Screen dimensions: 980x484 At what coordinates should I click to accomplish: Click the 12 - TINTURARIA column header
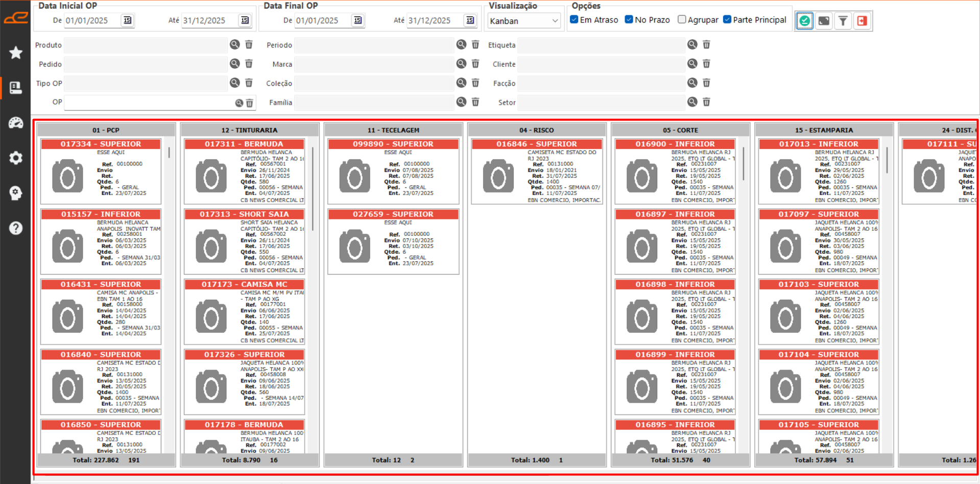point(249,130)
